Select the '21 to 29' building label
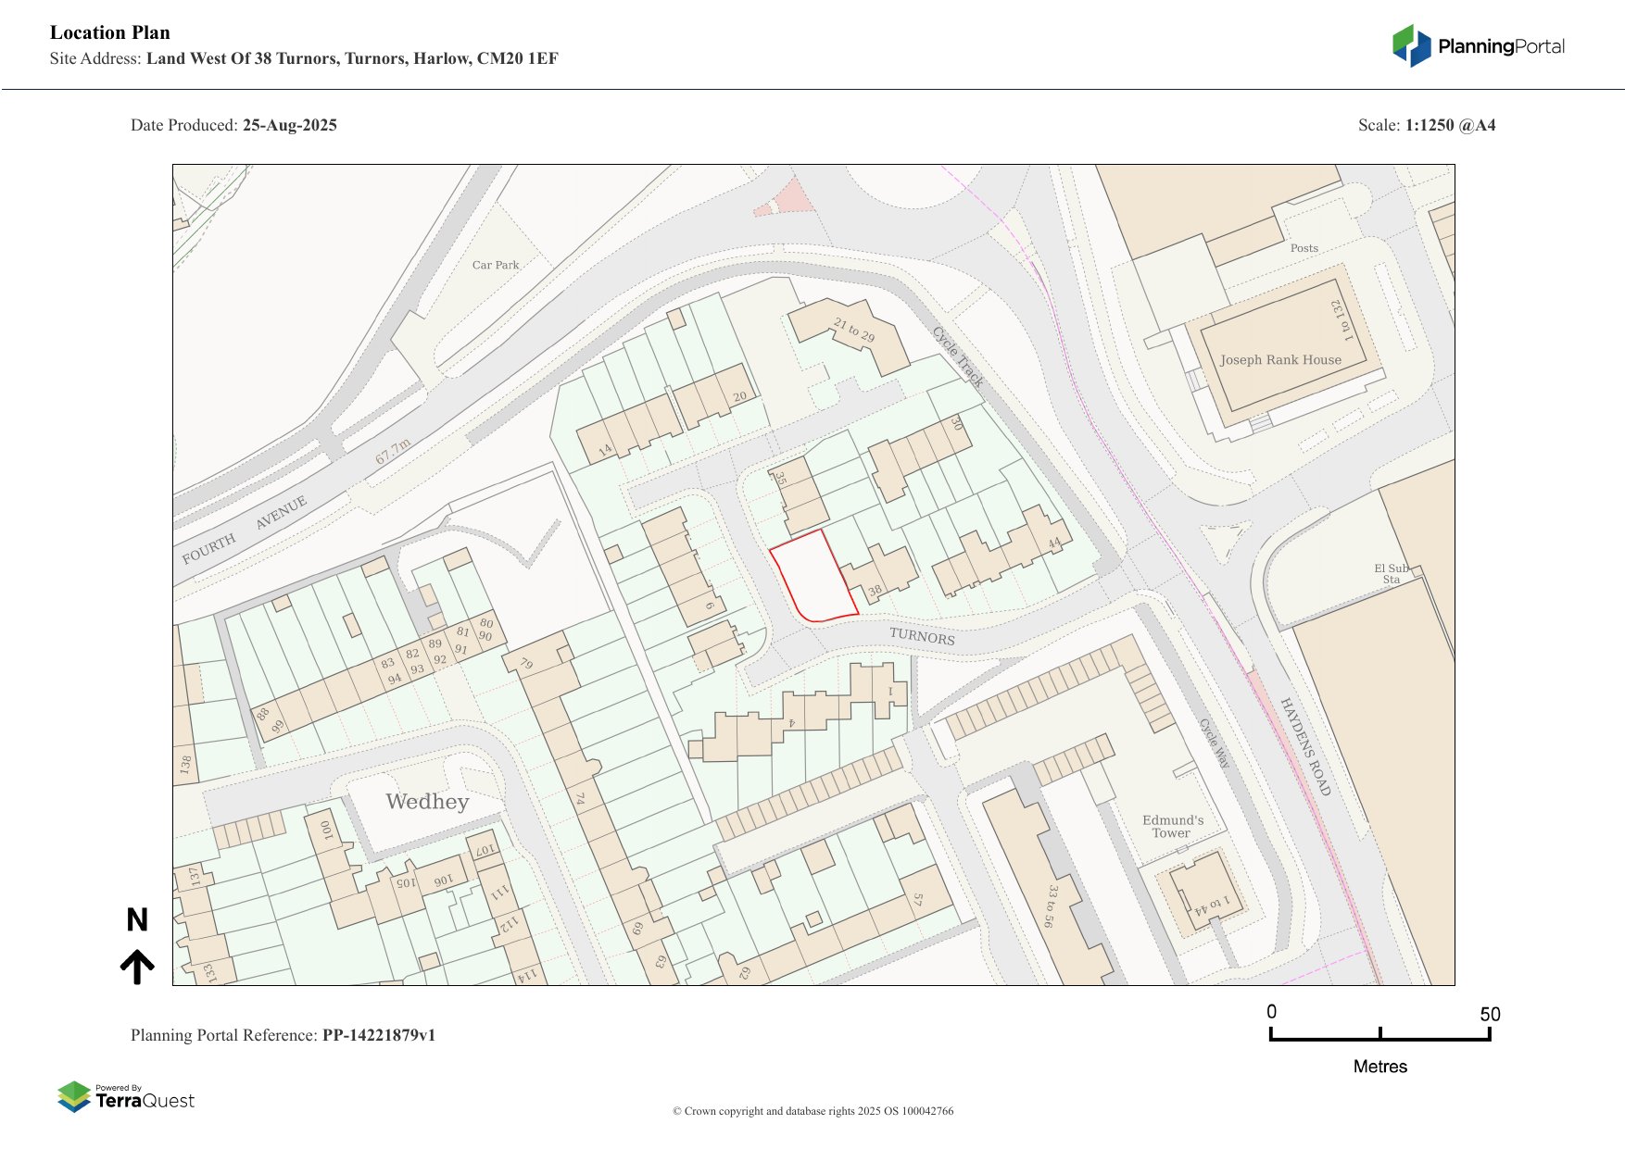The height and width of the screenshot is (1149, 1625). click(x=853, y=330)
